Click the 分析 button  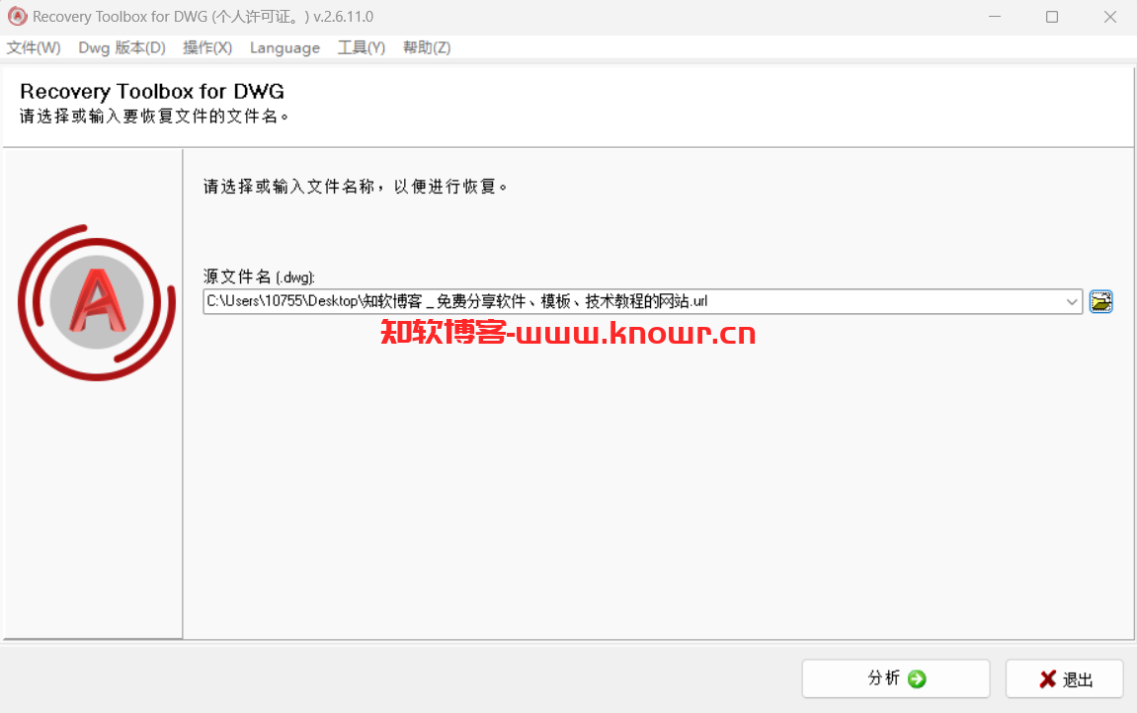[896, 679]
